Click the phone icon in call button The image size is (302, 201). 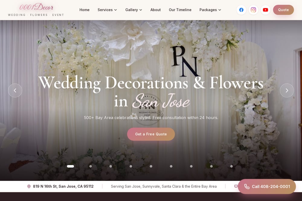[247, 187]
